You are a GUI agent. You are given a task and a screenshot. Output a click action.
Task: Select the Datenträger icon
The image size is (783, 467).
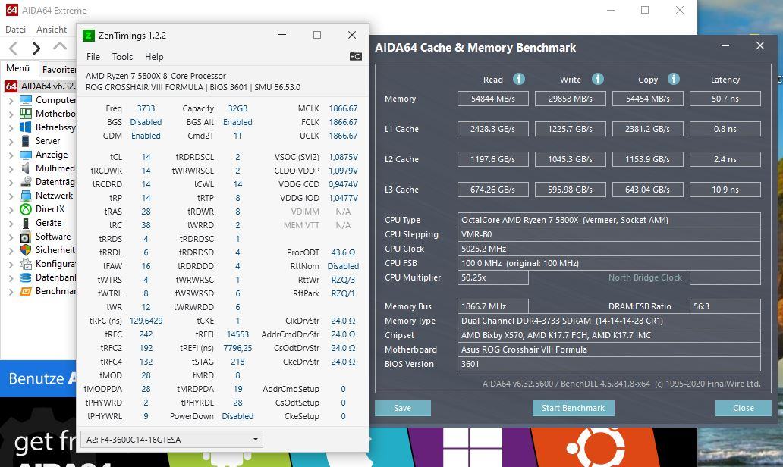(x=26, y=182)
